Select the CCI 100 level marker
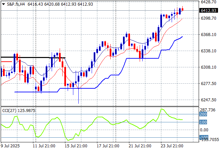Screen dimensions: 220x150 point(203,122)
